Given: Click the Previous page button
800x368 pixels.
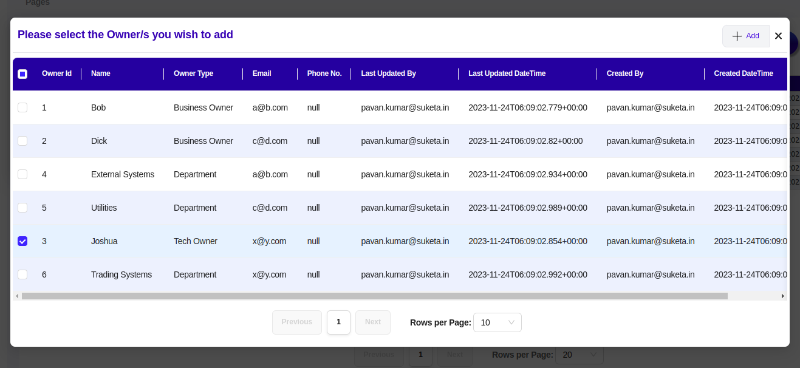Looking at the screenshot, I should [296, 322].
